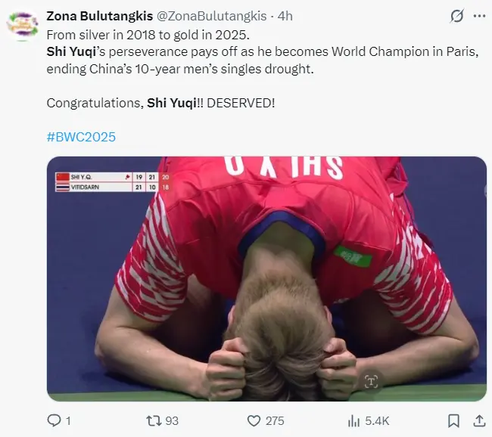Open the three-dot more options menu
492x437 pixels.
(479, 16)
